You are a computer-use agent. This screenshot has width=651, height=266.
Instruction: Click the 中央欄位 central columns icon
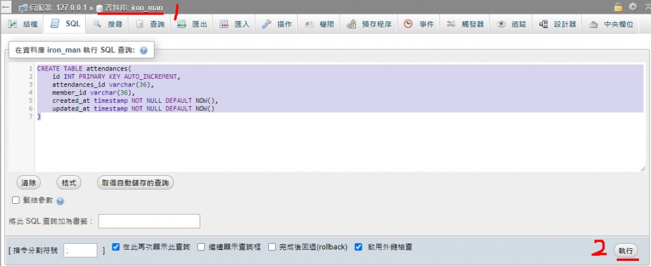click(x=593, y=25)
